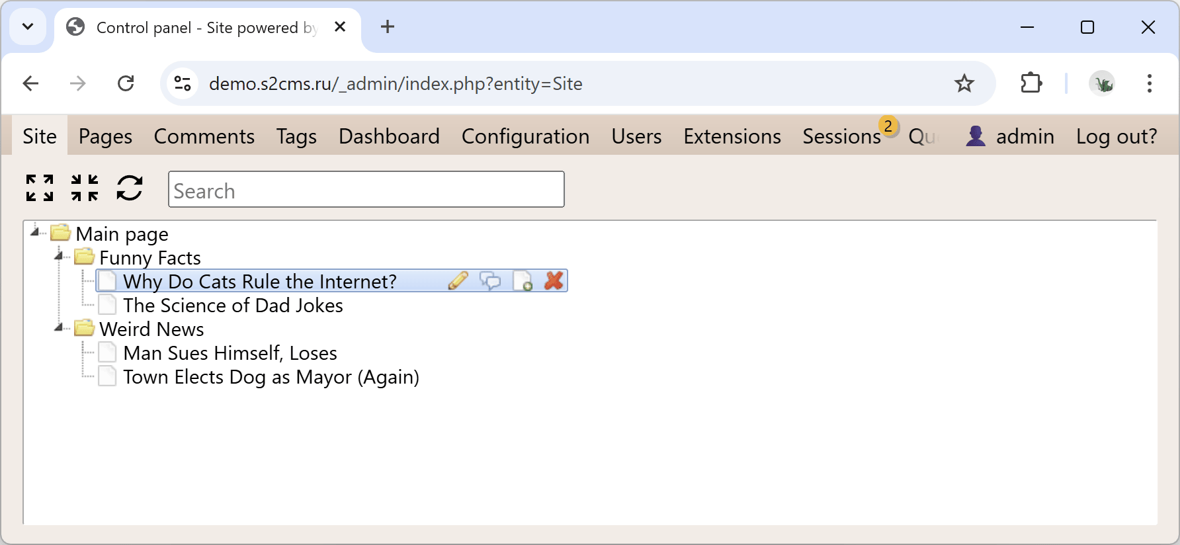Open the Sessions tab
The width and height of the screenshot is (1180, 545).
842,136
